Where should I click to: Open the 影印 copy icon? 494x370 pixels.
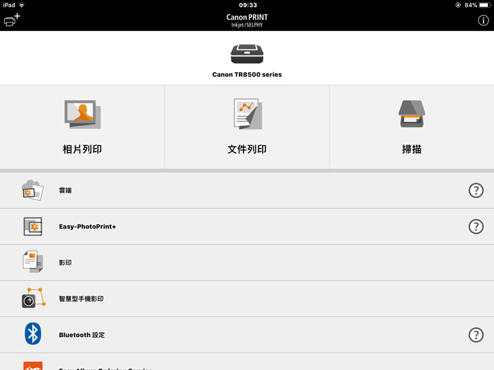[x=33, y=262]
